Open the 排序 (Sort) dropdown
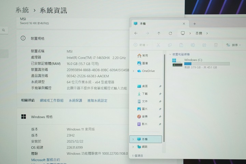 (x=233, y=45)
